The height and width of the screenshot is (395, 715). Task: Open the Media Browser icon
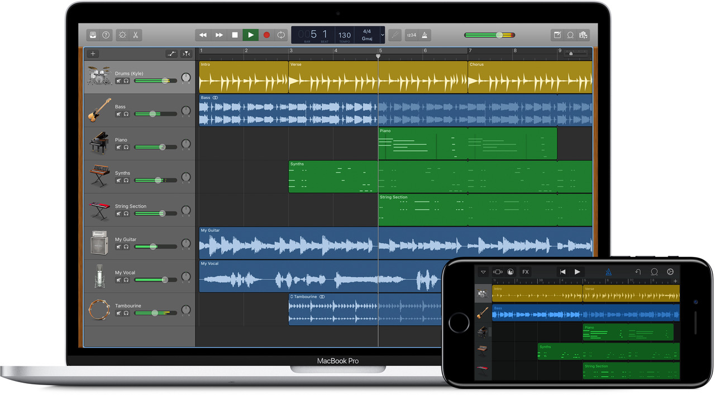[x=583, y=35]
